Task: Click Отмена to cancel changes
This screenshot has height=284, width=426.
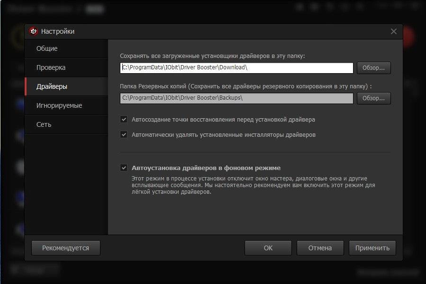Action: click(x=320, y=248)
